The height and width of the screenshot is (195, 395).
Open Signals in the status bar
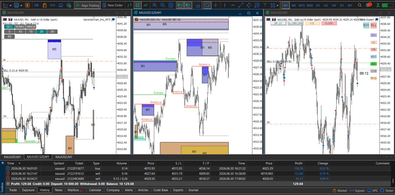point(357,190)
